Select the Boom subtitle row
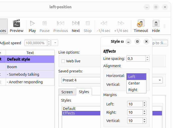The width and height of the screenshot is (173, 128). (27, 67)
